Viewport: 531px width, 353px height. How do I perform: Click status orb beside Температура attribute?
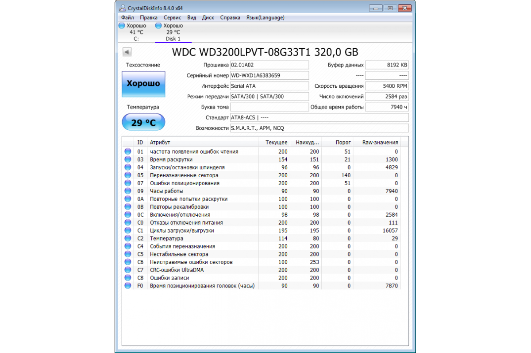(128, 238)
